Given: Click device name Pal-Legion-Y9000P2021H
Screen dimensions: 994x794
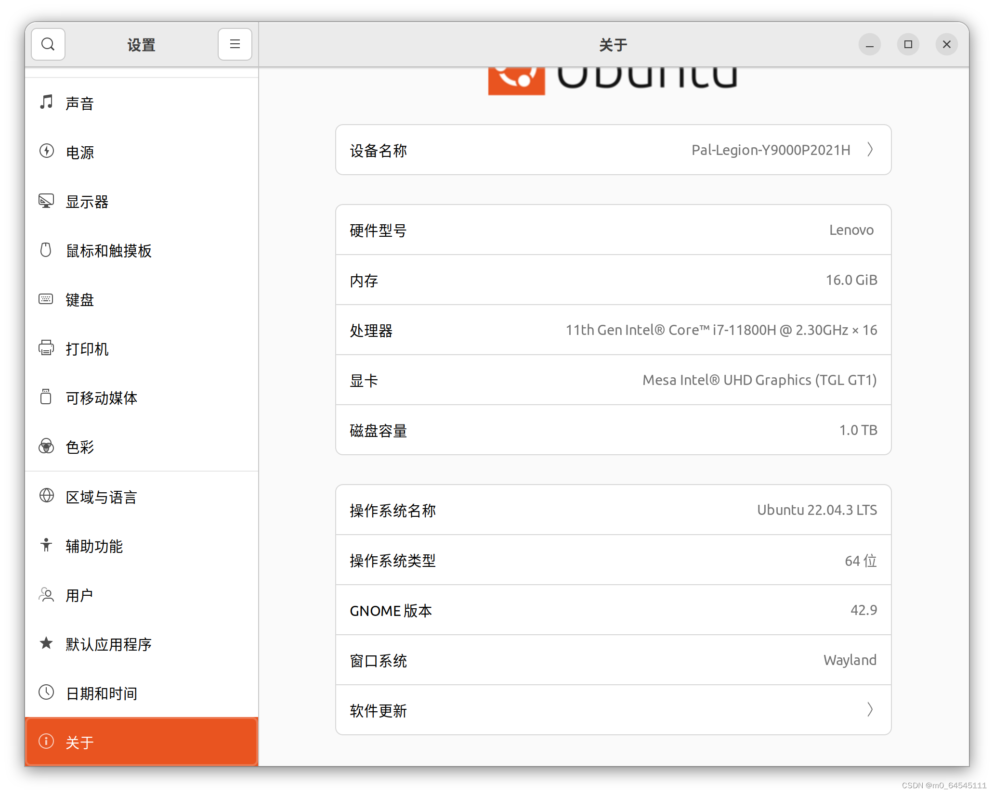Looking at the screenshot, I should (771, 150).
